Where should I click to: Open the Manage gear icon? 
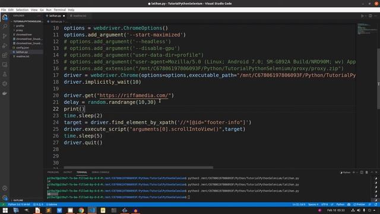pyautogui.click(x=5, y=197)
